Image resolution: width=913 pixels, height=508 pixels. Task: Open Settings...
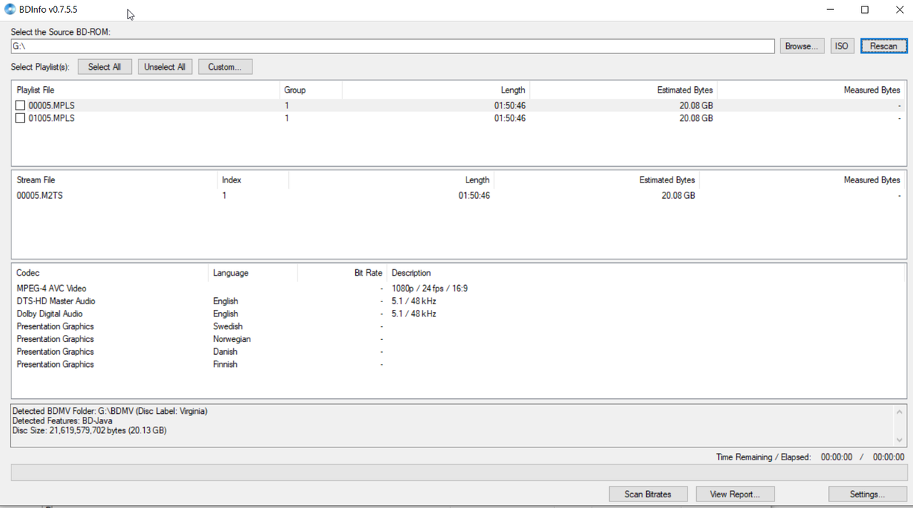pyautogui.click(x=867, y=494)
